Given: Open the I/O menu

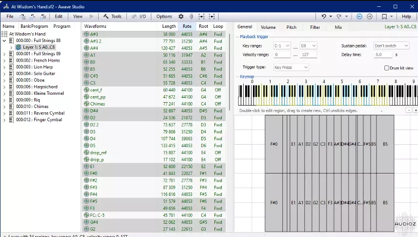Looking at the screenshot, I should point(139,17).
